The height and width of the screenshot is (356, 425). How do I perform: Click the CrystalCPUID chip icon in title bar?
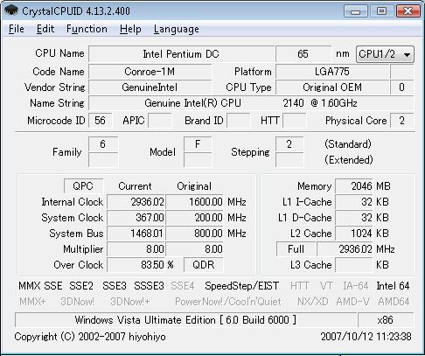click(x=11, y=10)
